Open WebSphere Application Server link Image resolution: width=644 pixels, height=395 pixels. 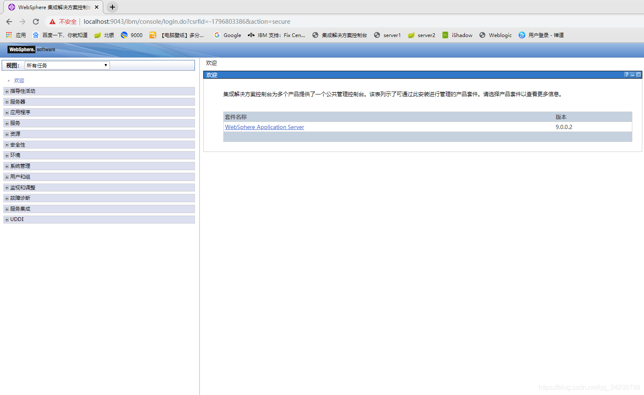point(265,127)
